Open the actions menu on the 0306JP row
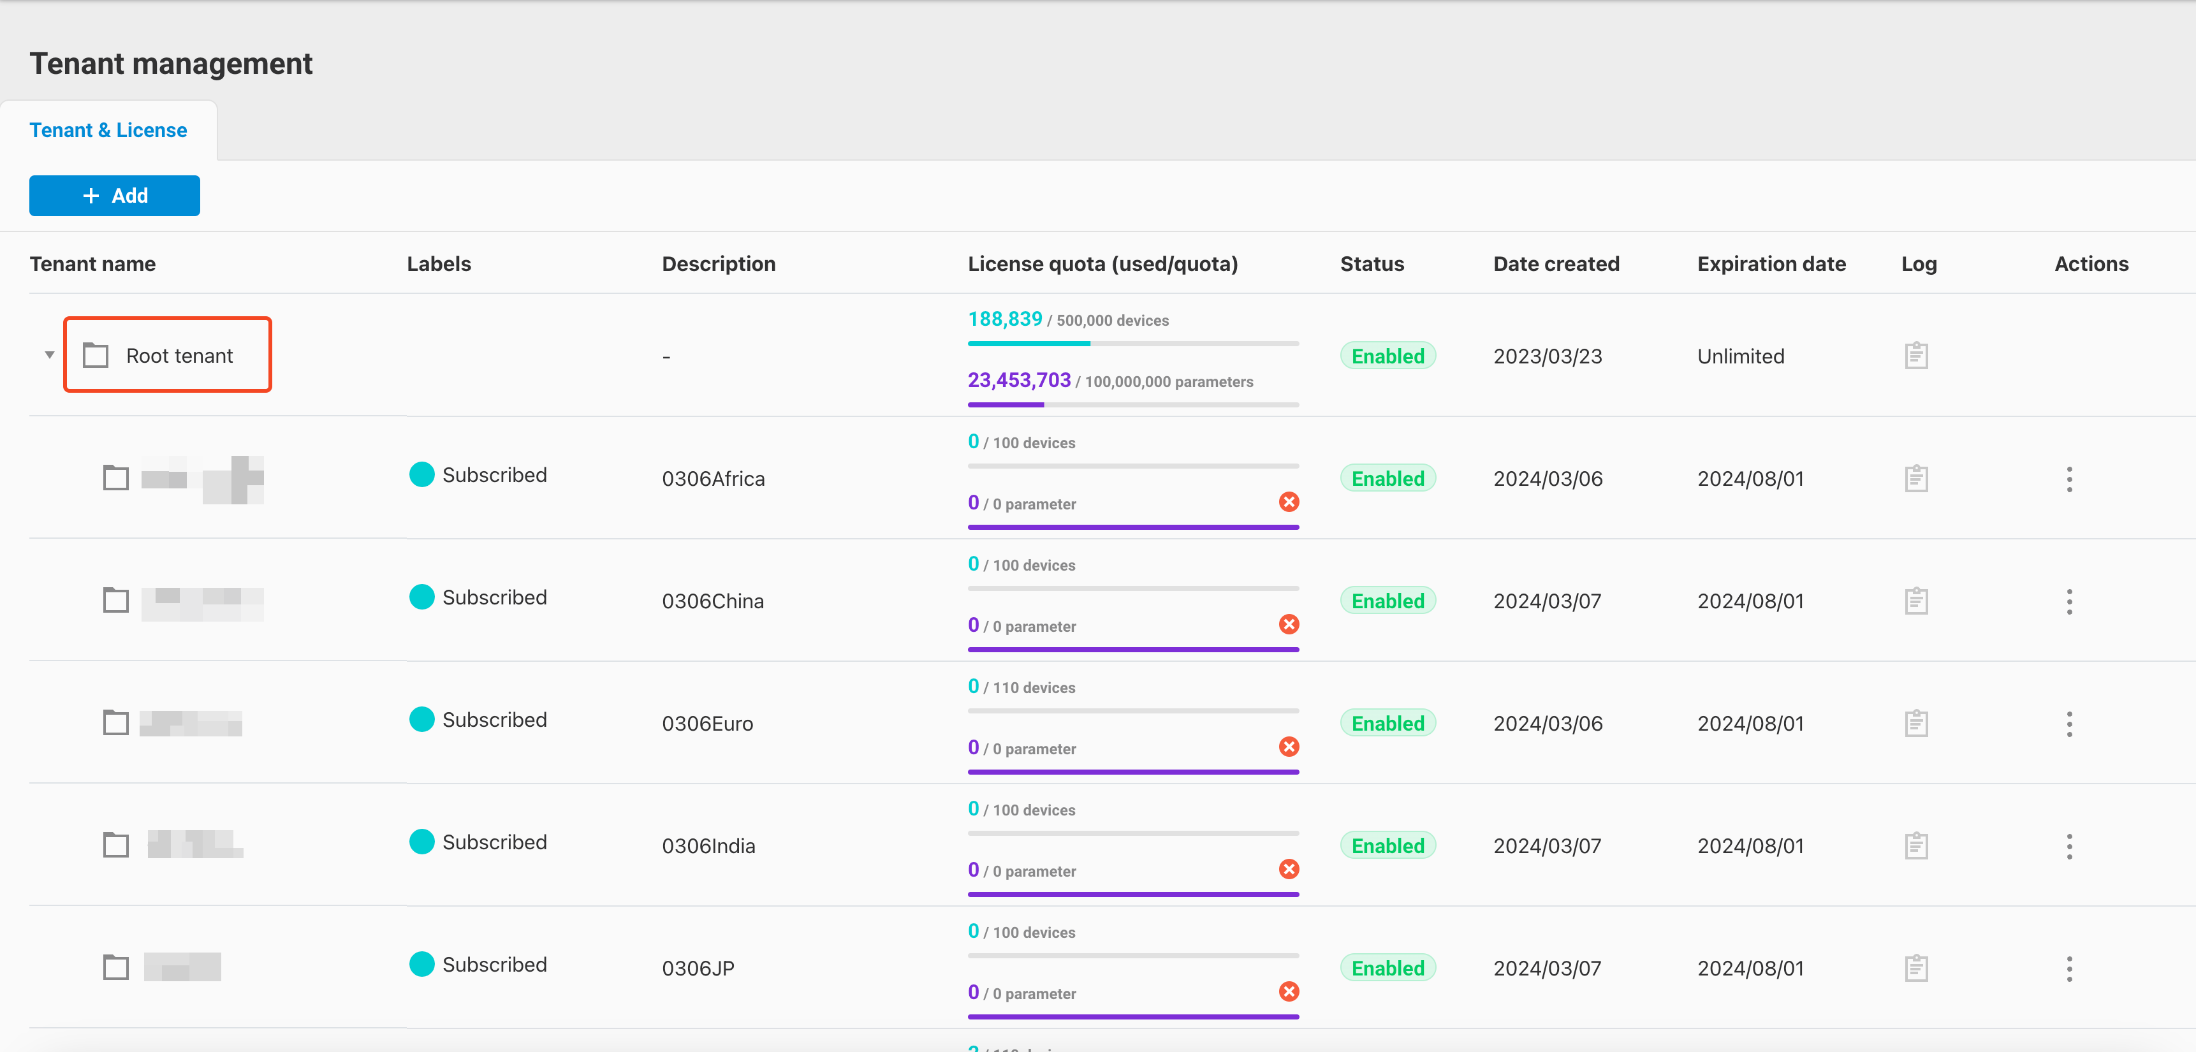The image size is (2196, 1052). tap(2070, 968)
